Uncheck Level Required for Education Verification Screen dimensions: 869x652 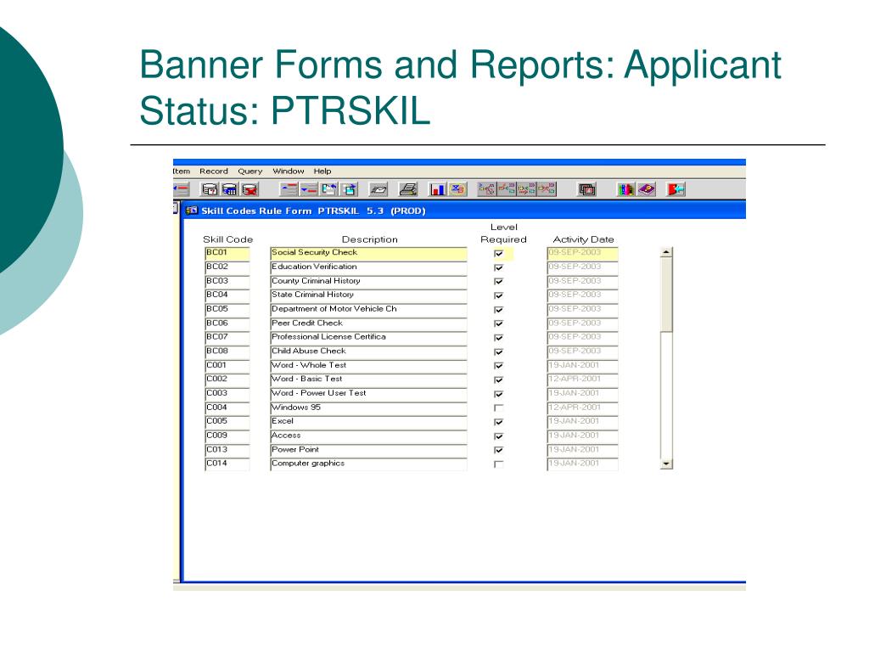pos(499,267)
